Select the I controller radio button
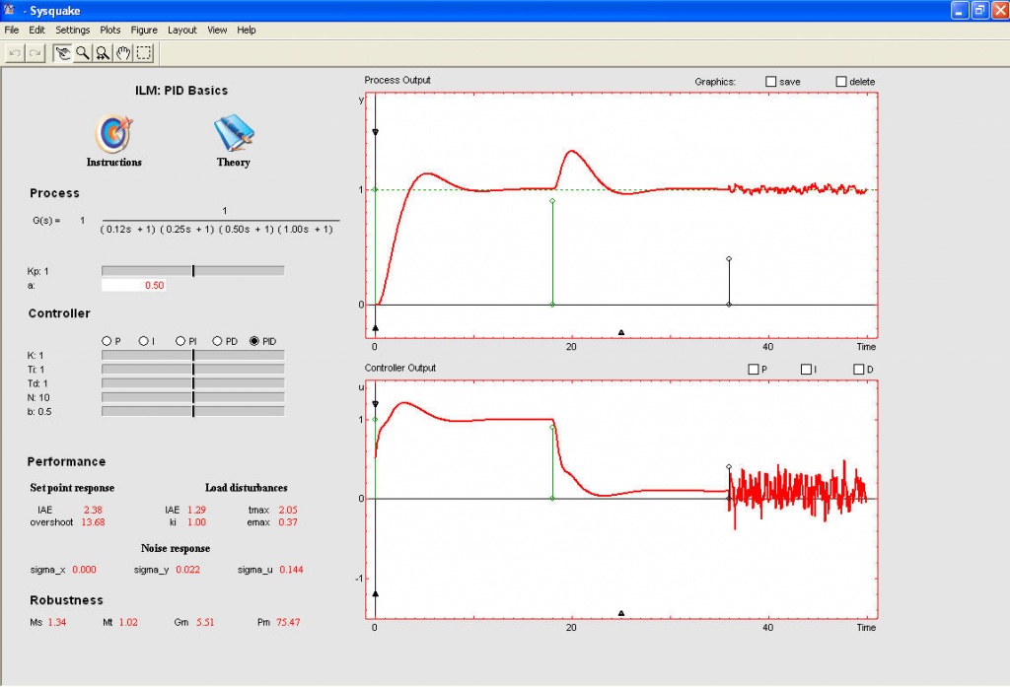The height and width of the screenshot is (687, 1010). [143, 341]
